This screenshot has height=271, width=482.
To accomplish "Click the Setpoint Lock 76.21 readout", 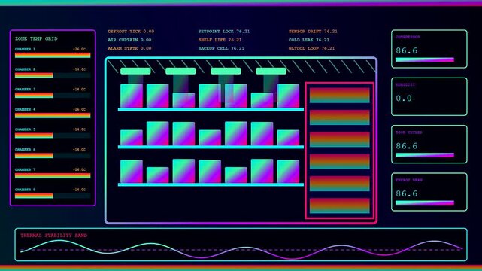I will coord(224,32).
